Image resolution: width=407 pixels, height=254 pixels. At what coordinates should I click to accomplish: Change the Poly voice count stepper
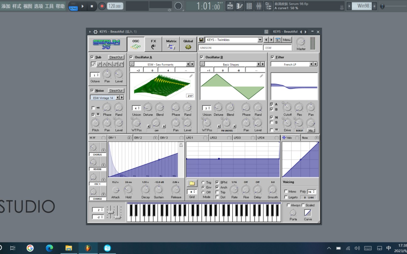(x=312, y=192)
